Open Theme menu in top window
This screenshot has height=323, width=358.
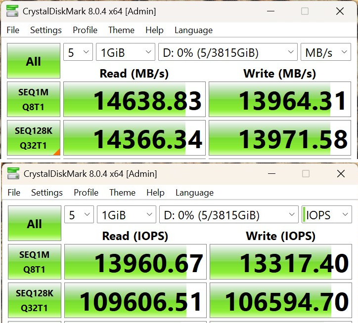122,30
